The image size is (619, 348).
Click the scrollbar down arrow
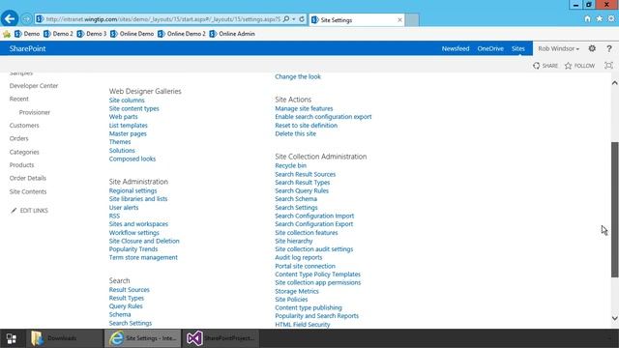coord(615,318)
